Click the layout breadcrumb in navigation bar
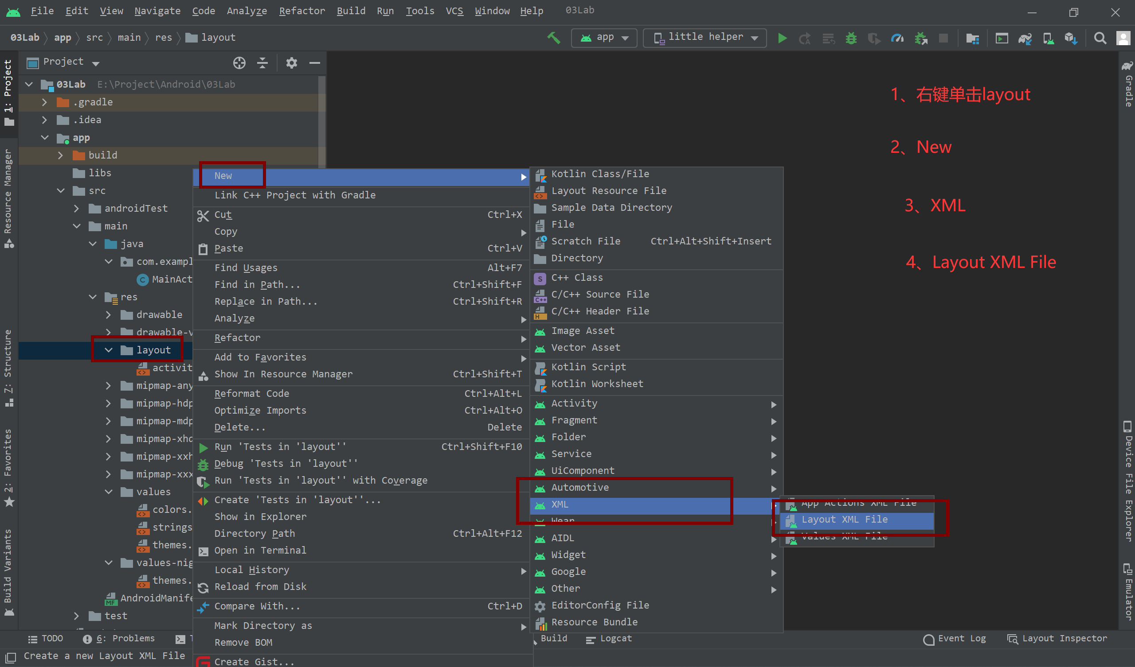This screenshot has width=1135, height=667. [211, 38]
